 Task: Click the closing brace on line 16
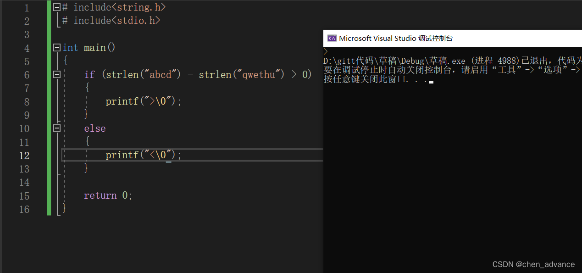[64, 209]
